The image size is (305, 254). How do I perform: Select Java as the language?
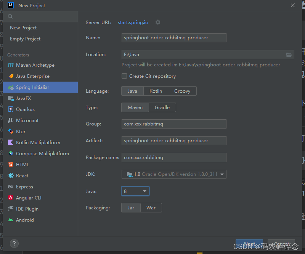[x=132, y=91]
